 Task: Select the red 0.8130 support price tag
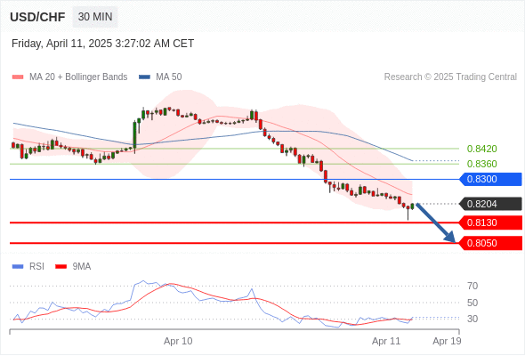click(490, 222)
